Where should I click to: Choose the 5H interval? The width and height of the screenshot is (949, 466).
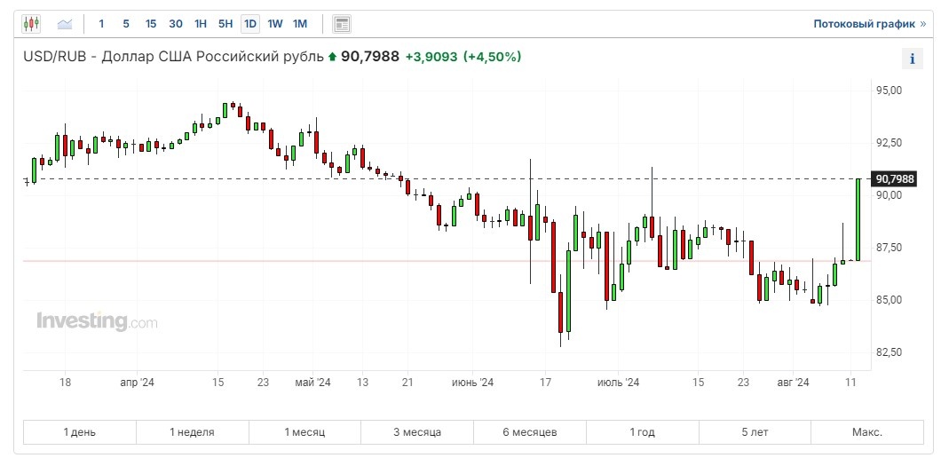[225, 24]
